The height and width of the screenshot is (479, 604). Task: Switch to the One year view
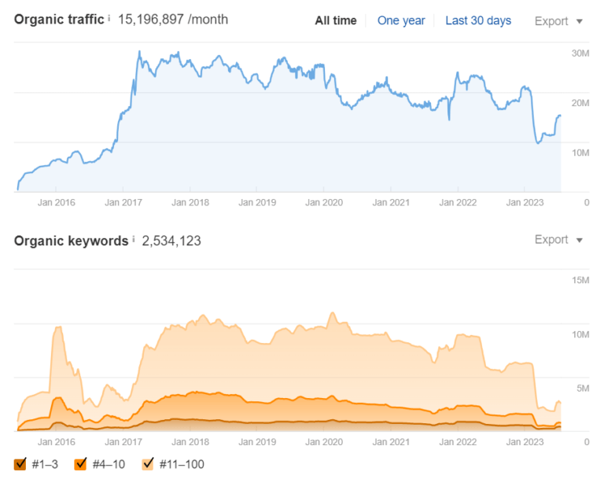[400, 21]
